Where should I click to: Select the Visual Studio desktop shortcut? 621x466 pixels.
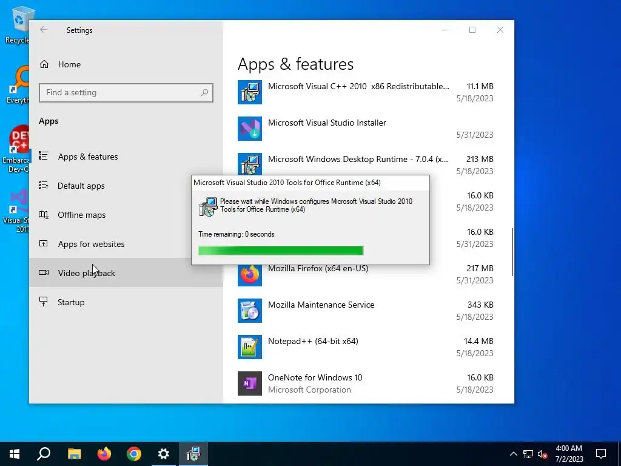(16, 211)
